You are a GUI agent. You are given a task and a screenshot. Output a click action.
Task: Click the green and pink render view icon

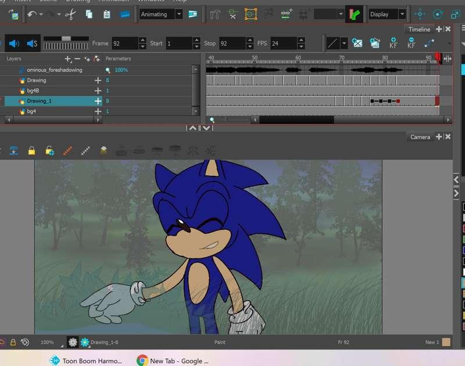(355, 14)
